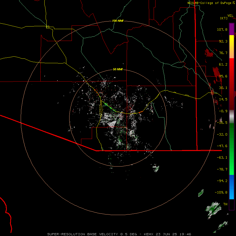Select the -109.8 scale value
Viewport: 236px width, 236px height.
[x=221, y=192]
